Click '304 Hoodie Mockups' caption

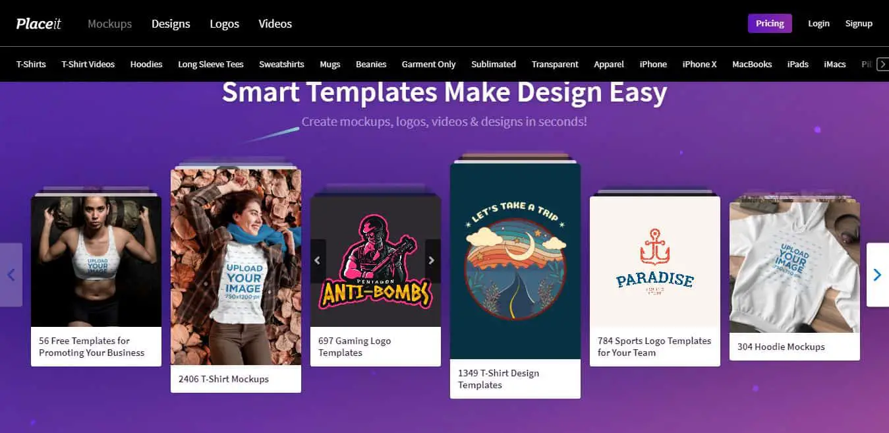(x=781, y=347)
